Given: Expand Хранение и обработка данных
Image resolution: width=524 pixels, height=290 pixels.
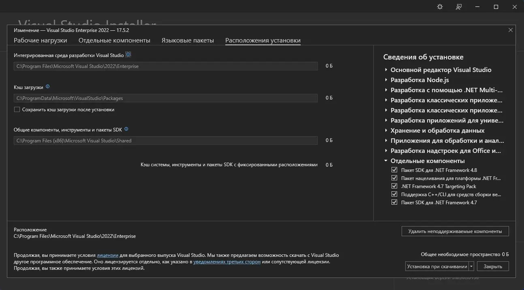Looking at the screenshot, I should pyautogui.click(x=385, y=130).
